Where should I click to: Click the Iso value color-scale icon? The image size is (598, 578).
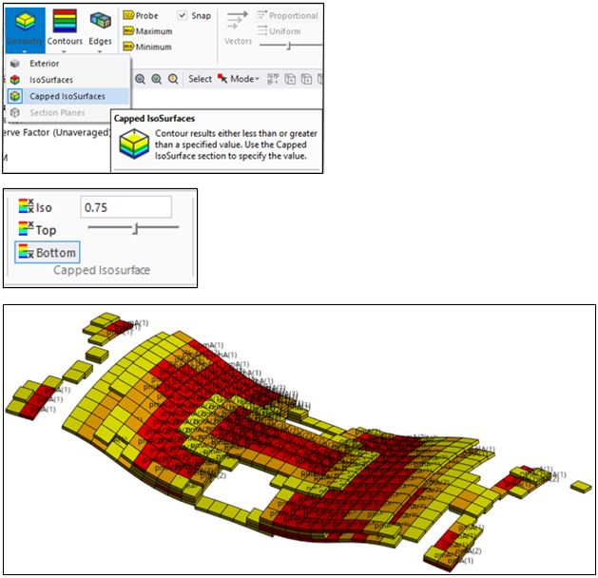27,206
